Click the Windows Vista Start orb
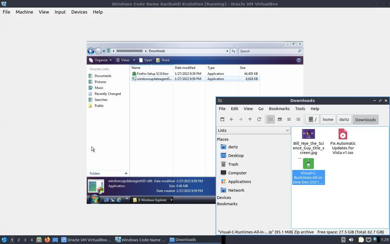The height and width of the screenshot is (244, 390). pyautogui.click(x=95, y=200)
